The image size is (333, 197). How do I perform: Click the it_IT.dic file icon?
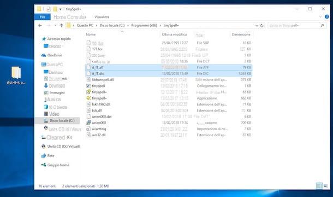click(88, 73)
